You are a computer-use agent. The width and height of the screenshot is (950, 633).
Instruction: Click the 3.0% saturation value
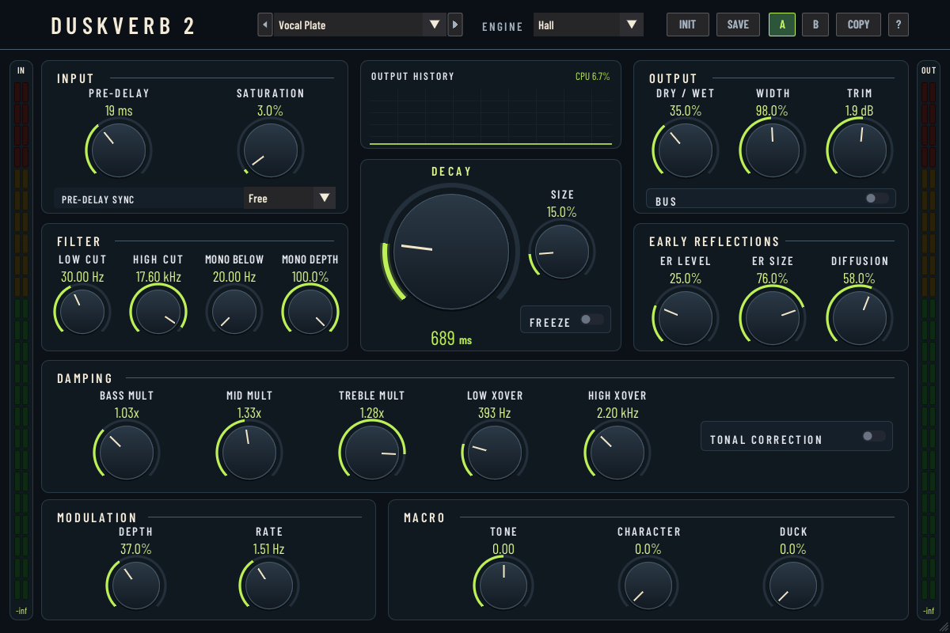[x=270, y=111]
